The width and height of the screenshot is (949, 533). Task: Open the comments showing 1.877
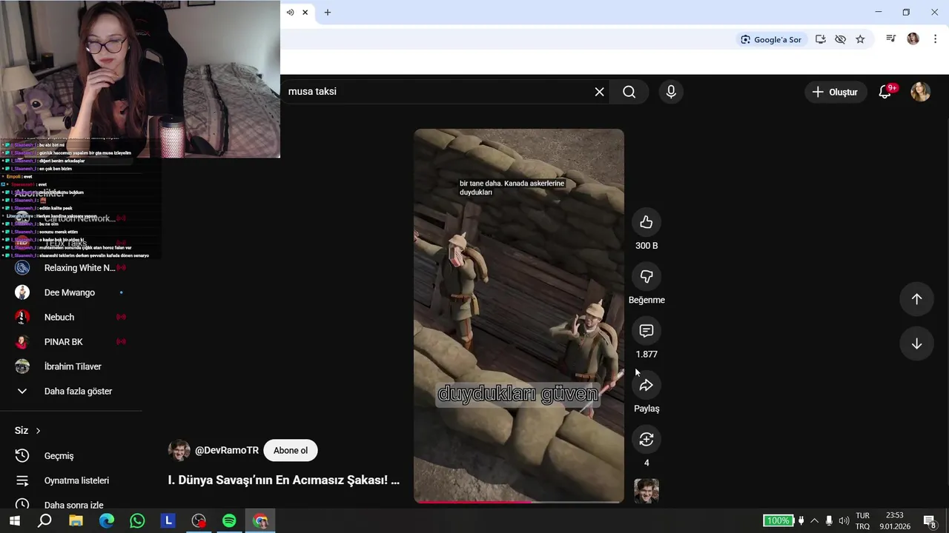(647, 331)
